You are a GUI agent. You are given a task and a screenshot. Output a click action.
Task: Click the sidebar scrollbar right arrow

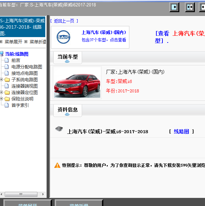43,194
